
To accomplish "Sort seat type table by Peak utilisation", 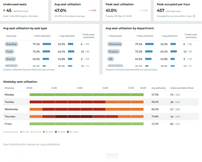I will [42, 36].
